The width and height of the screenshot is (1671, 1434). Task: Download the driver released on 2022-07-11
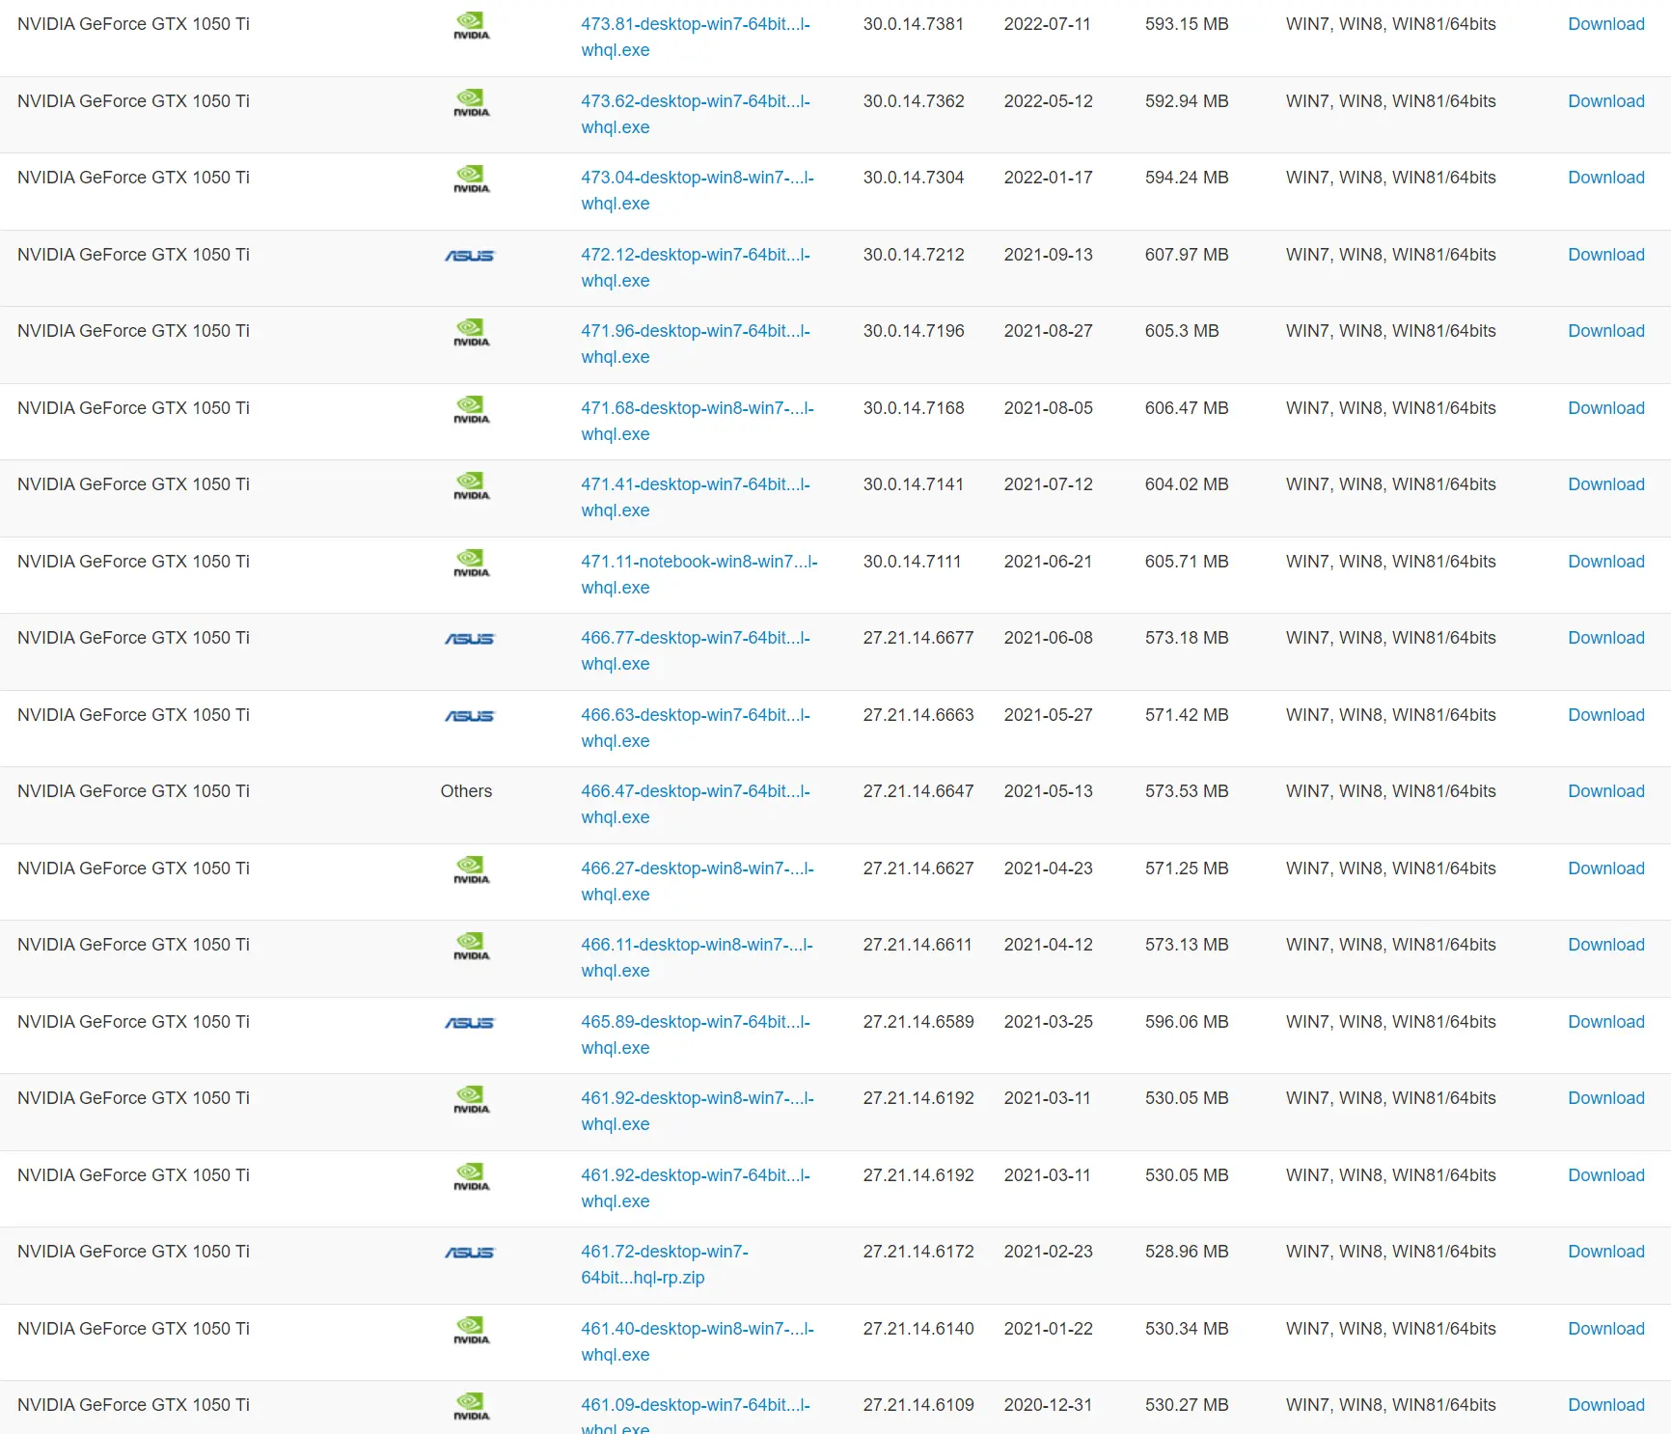[1605, 24]
